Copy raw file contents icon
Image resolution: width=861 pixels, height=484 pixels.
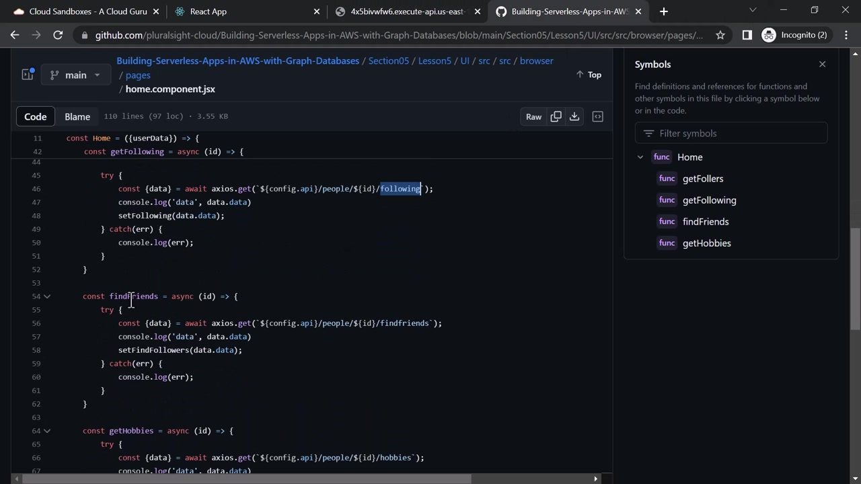tap(556, 116)
